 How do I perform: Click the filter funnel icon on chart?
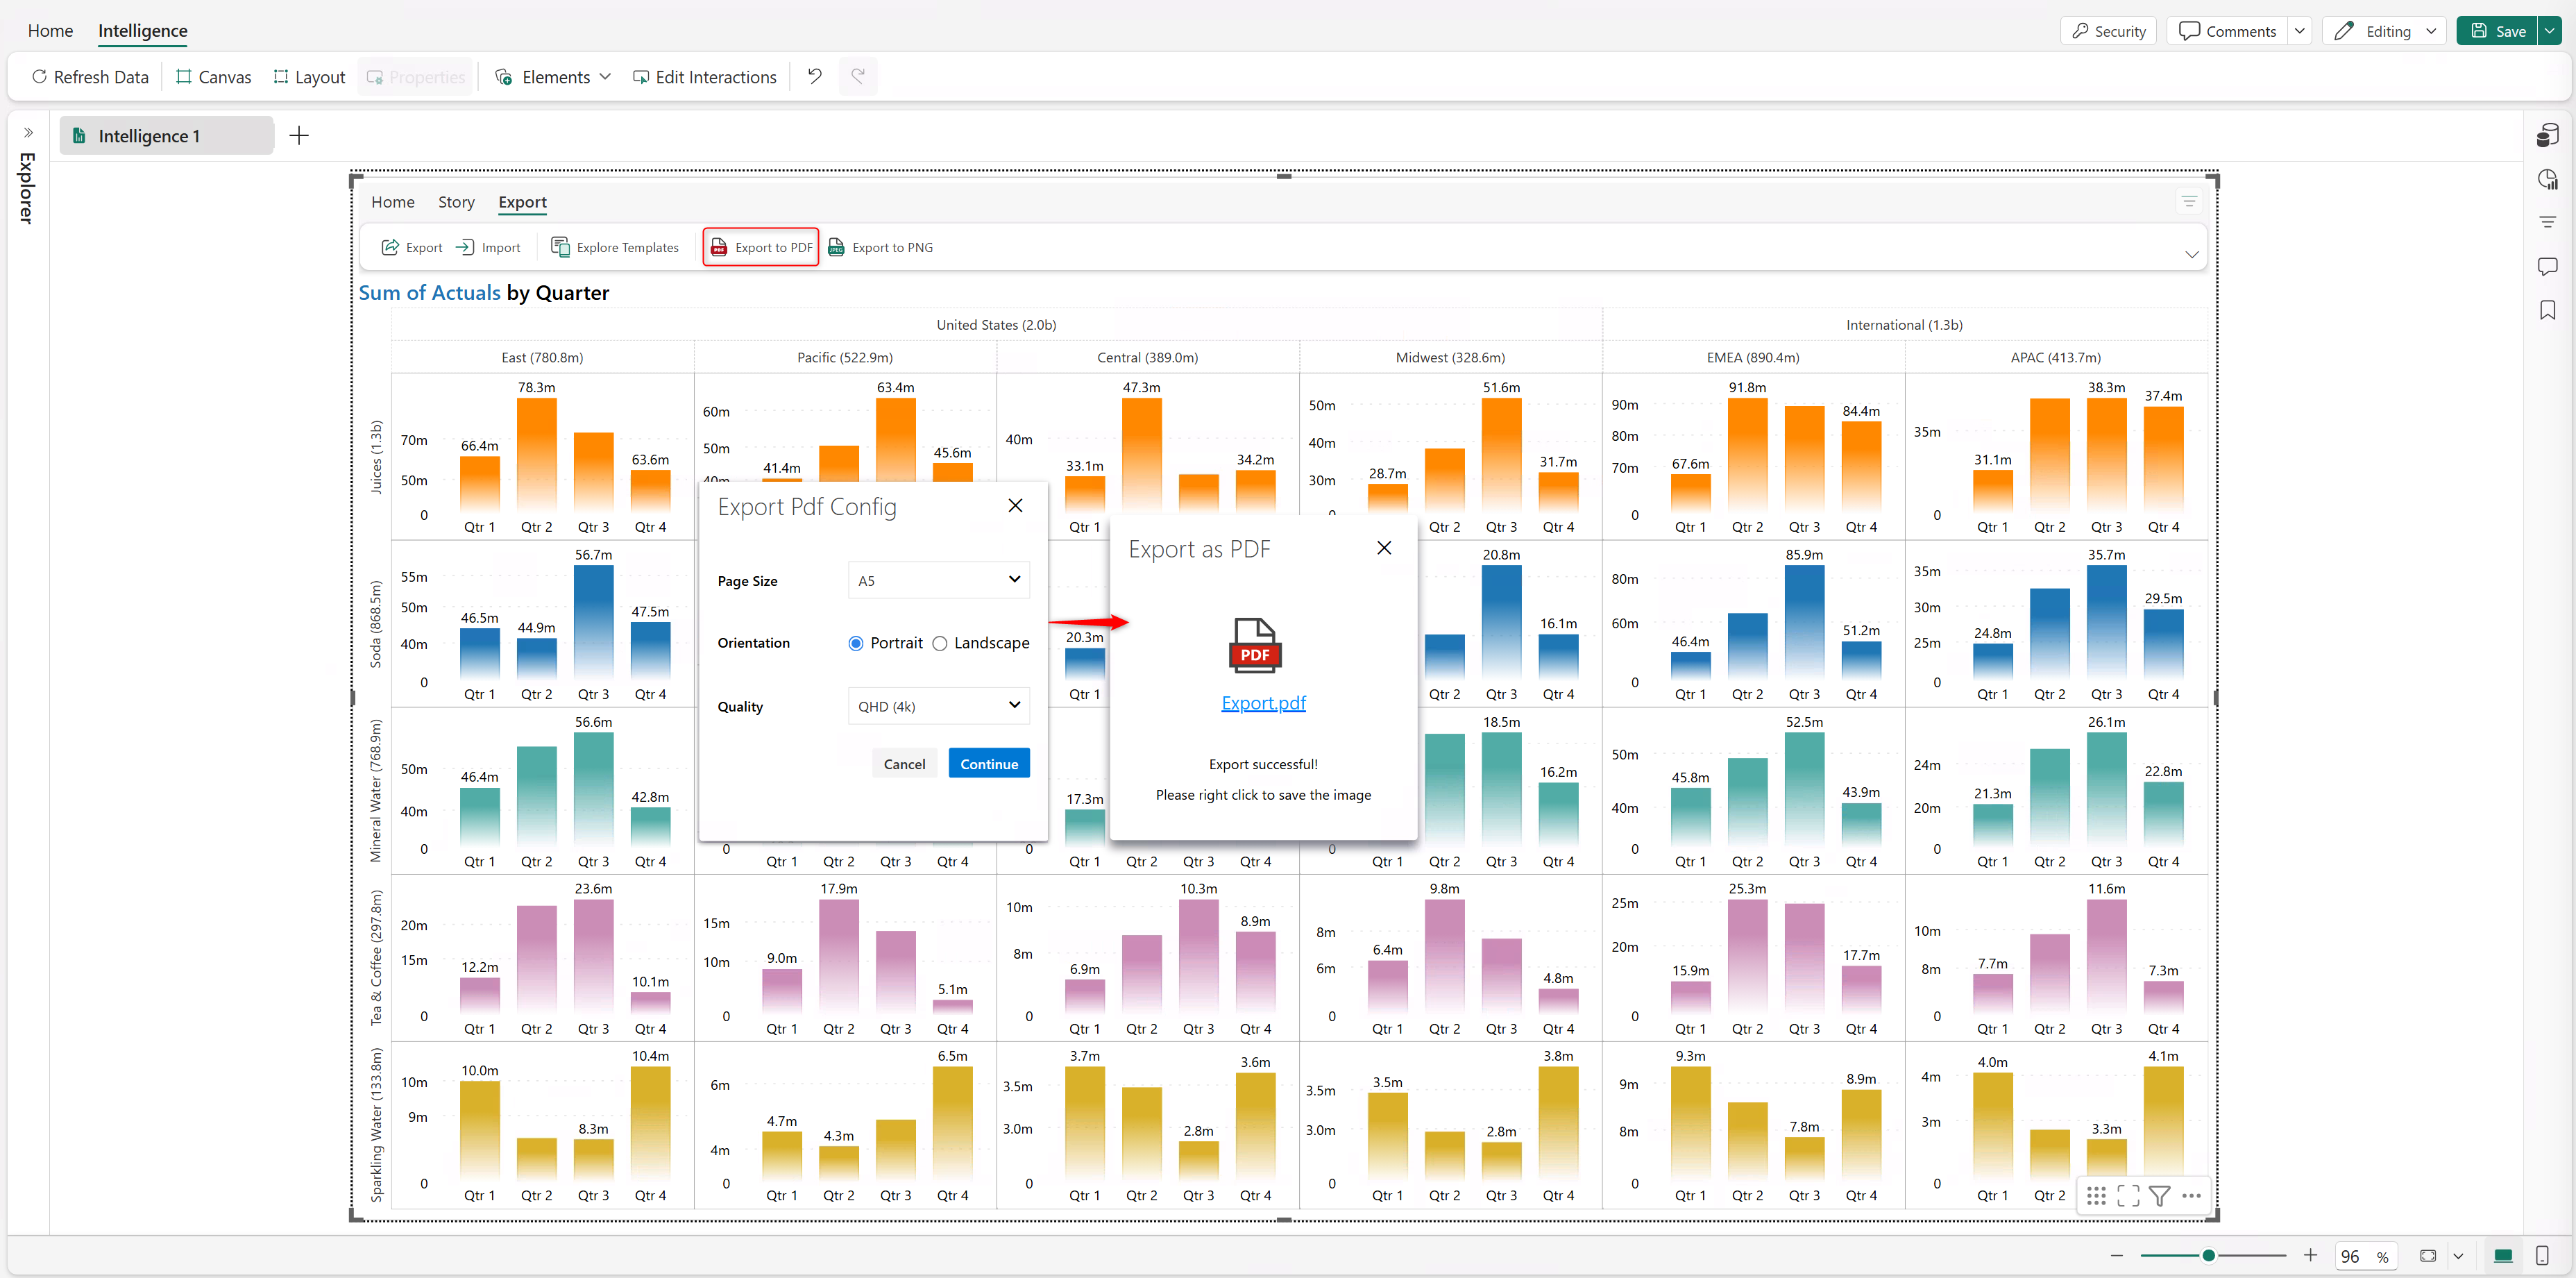pyautogui.click(x=2159, y=1196)
